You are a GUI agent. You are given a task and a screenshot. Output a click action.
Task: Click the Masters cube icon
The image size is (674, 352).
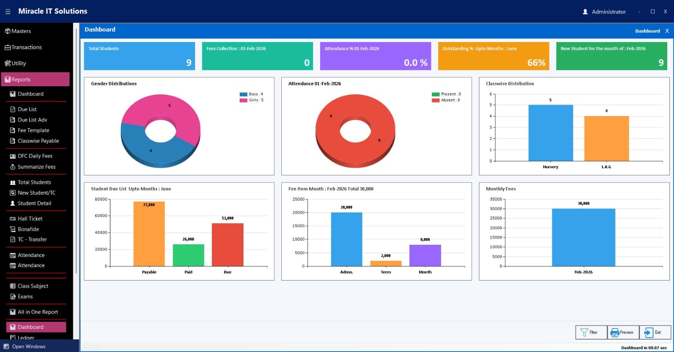pos(8,31)
